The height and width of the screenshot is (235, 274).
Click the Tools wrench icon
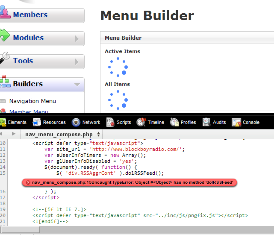click(5, 58)
